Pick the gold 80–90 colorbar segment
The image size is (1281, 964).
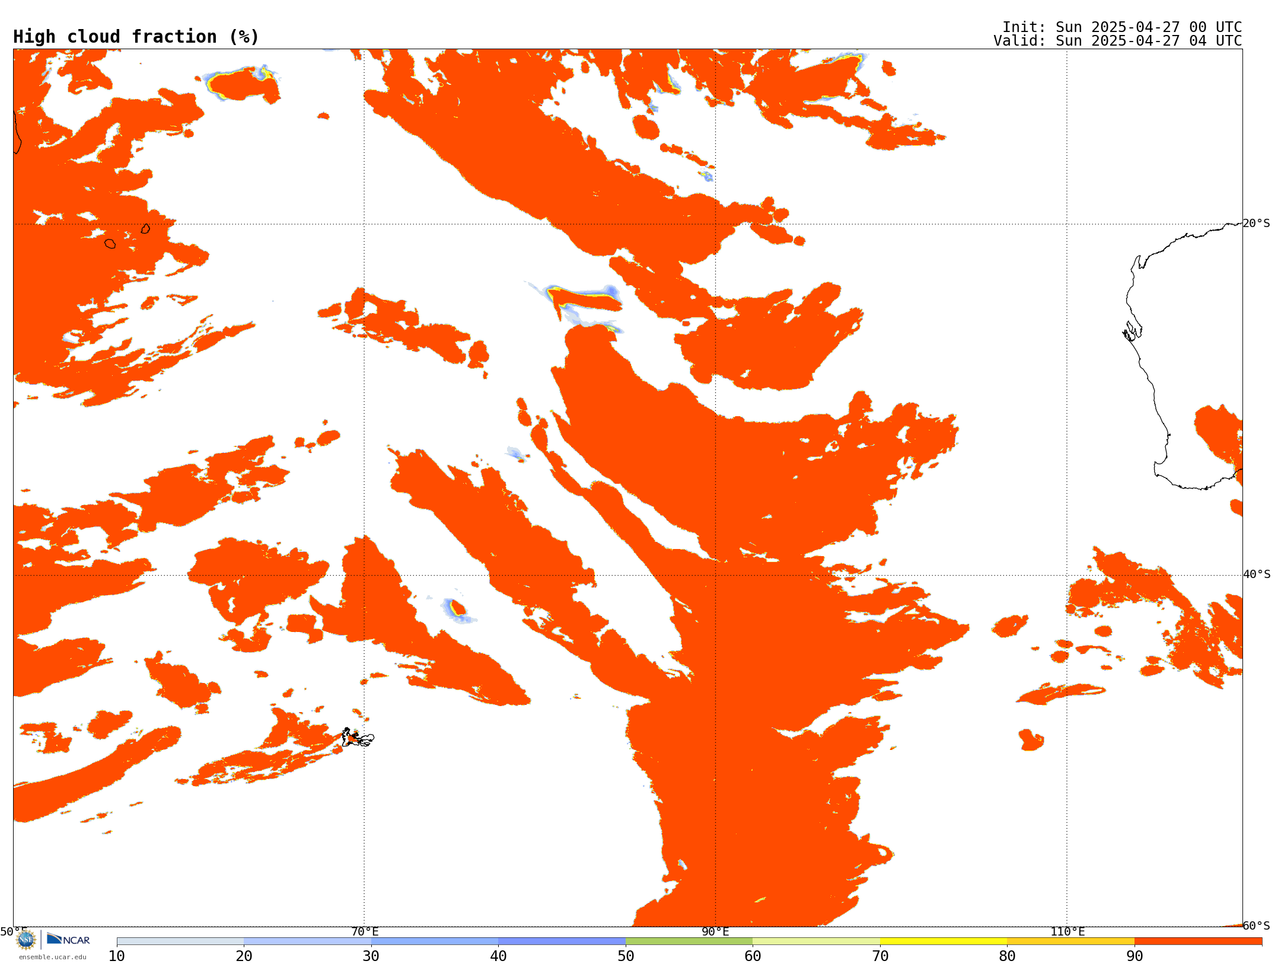1070,941
